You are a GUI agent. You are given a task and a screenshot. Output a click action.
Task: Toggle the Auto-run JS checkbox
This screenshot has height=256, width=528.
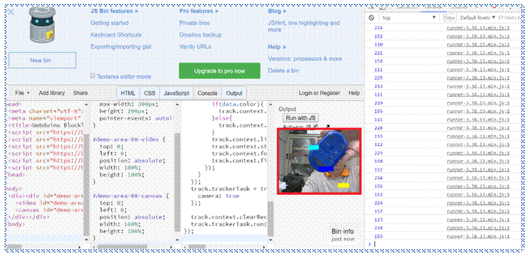click(x=315, y=126)
